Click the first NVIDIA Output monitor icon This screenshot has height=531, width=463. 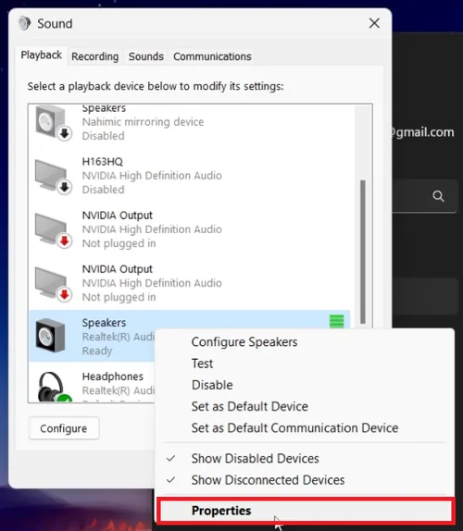coord(53,230)
